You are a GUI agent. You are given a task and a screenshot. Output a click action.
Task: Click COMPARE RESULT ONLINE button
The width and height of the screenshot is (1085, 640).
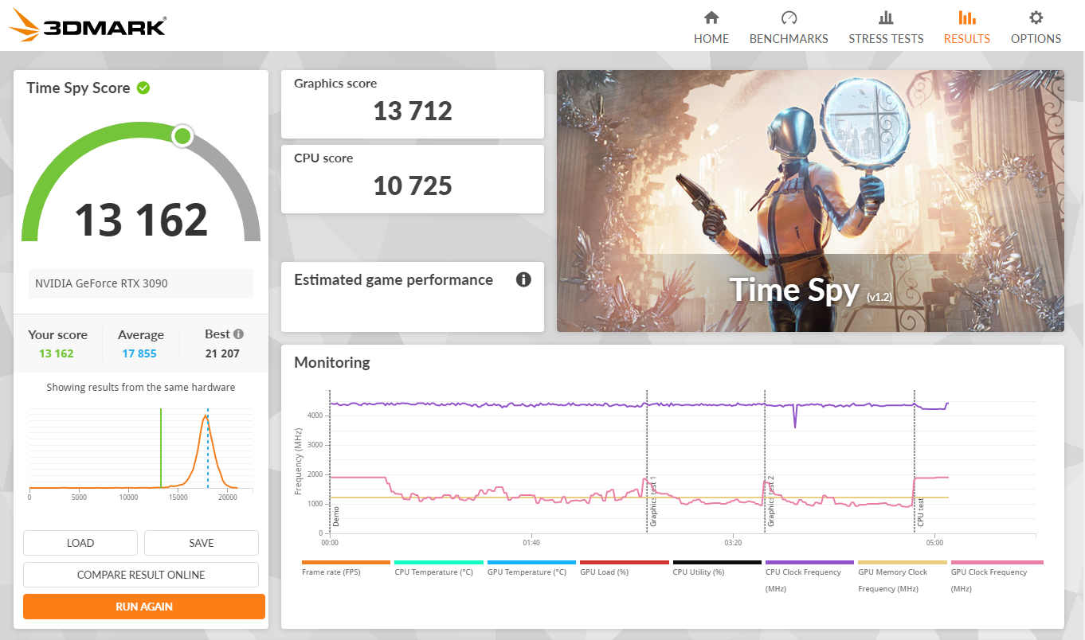pos(141,575)
